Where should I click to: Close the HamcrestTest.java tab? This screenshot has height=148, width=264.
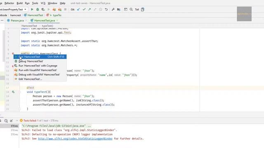pyautogui.click(x=57, y=21)
